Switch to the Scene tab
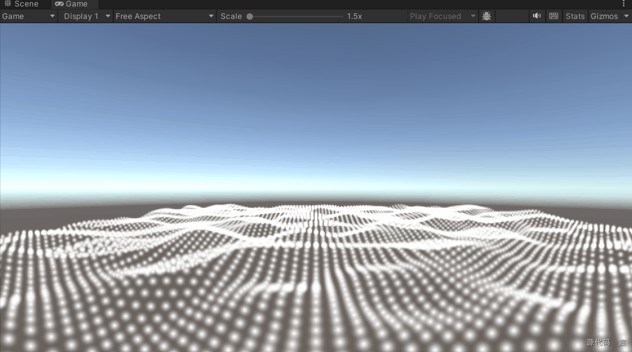Image resolution: width=632 pixels, height=352 pixels. pos(21,4)
